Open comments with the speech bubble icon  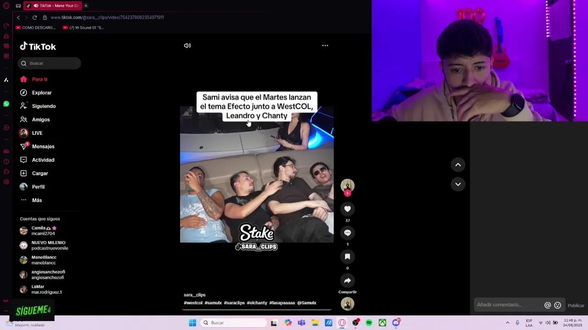coord(347,233)
